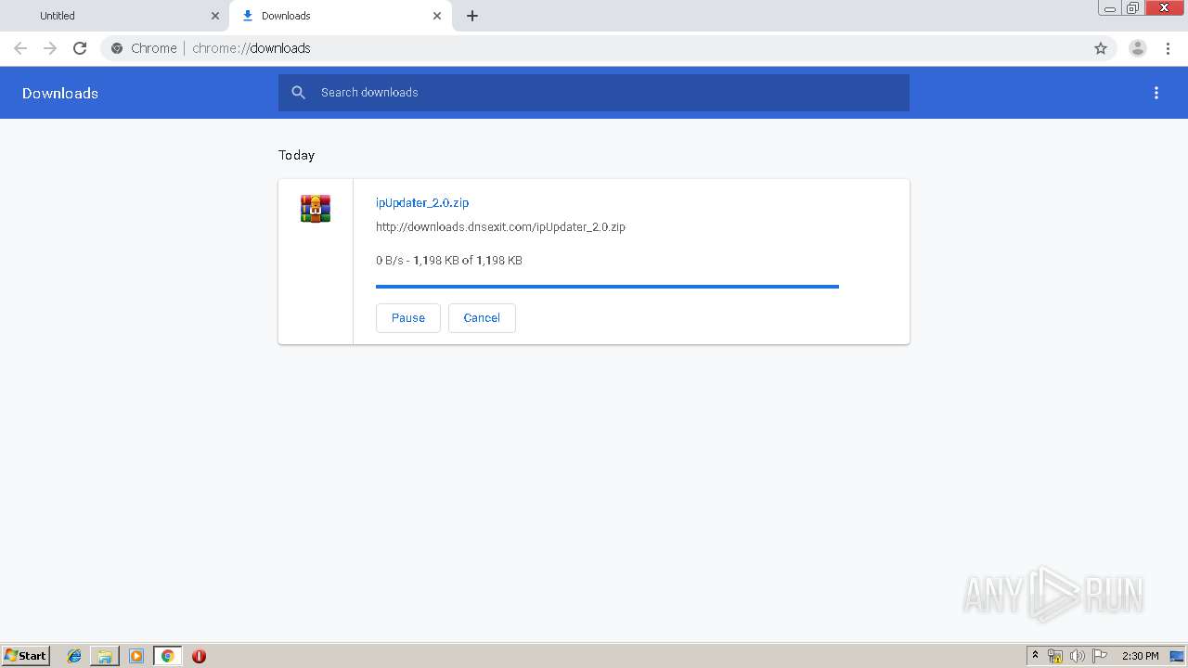Image resolution: width=1188 pixels, height=668 pixels.
Task: Close the Untitled tab
Action: click(215, 16)
